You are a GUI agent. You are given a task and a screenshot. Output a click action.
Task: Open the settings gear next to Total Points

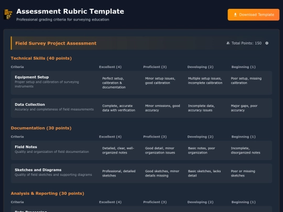click(267, 43)
